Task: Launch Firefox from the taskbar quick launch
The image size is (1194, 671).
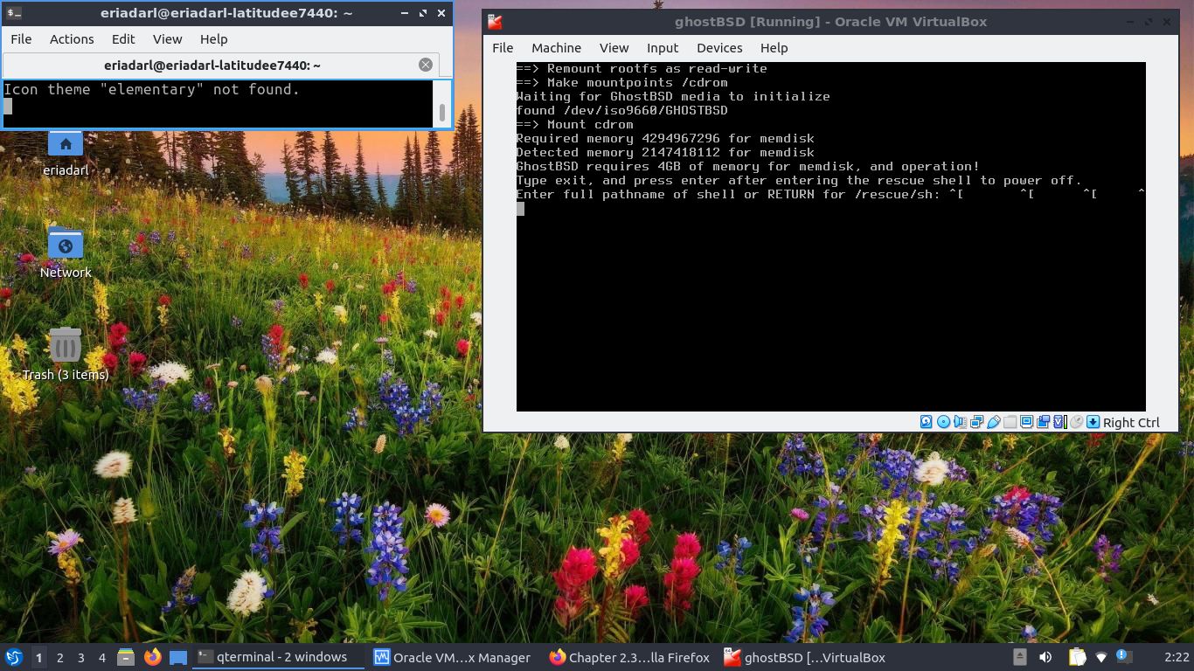Action: click(x=152, y=657)
